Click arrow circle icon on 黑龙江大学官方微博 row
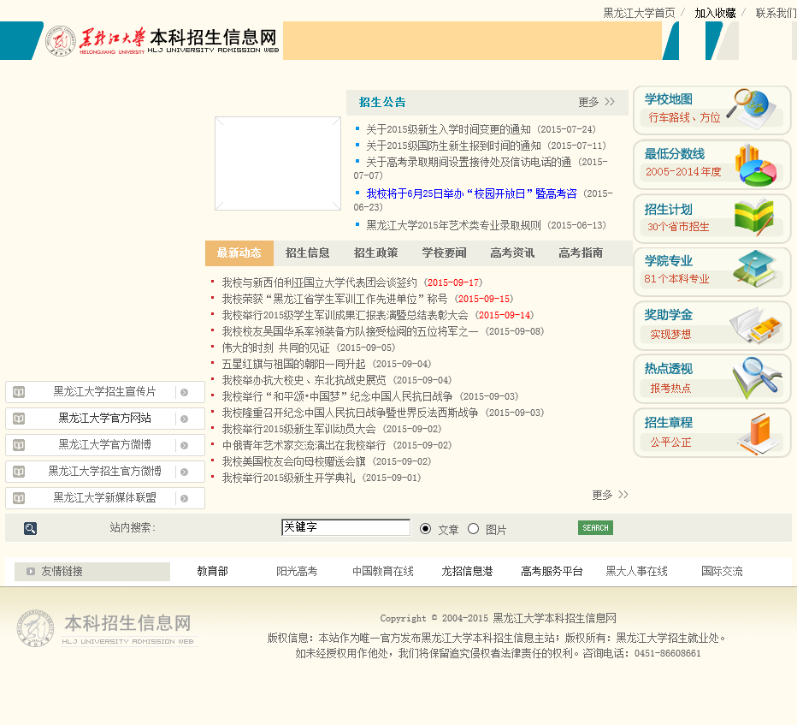The height and width of the screenshot is (725, 797). click(184, 445)
